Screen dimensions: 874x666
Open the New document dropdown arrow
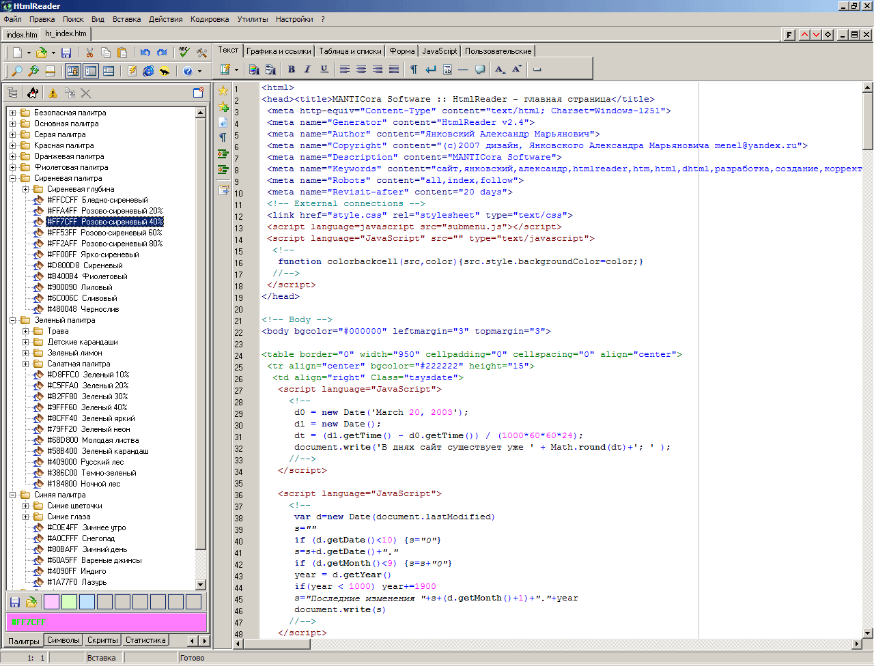29,53
